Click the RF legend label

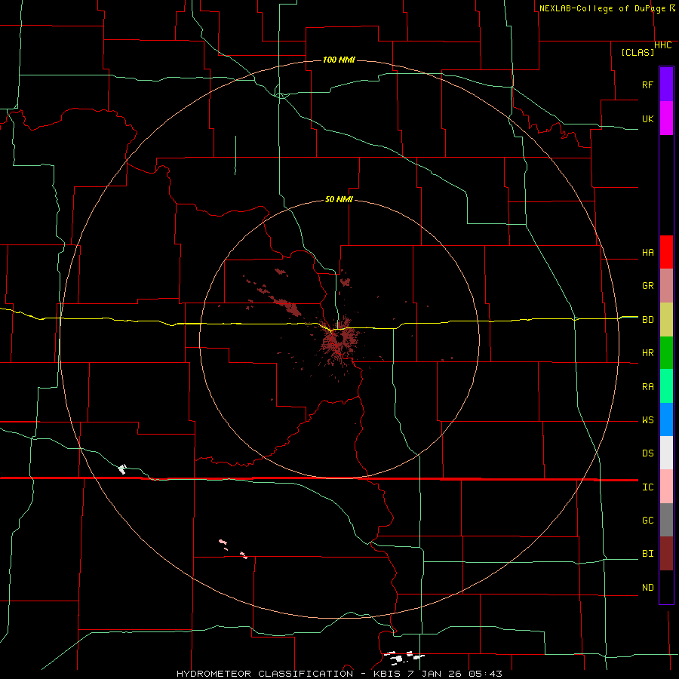click(x=647, y=84)
